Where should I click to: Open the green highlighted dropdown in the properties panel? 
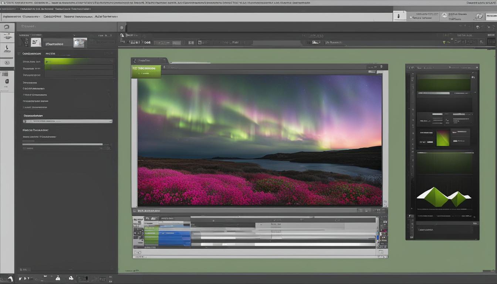79,62
